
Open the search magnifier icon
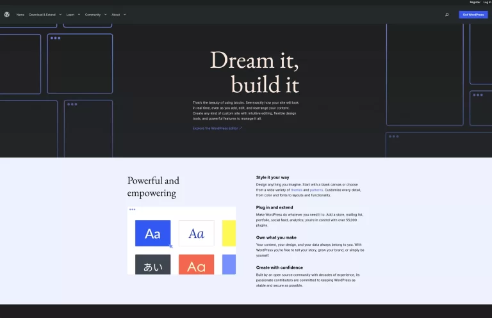click(x=447, y=15)
